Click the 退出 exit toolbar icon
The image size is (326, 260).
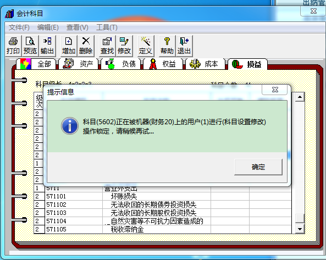click(x=184, y=46)
